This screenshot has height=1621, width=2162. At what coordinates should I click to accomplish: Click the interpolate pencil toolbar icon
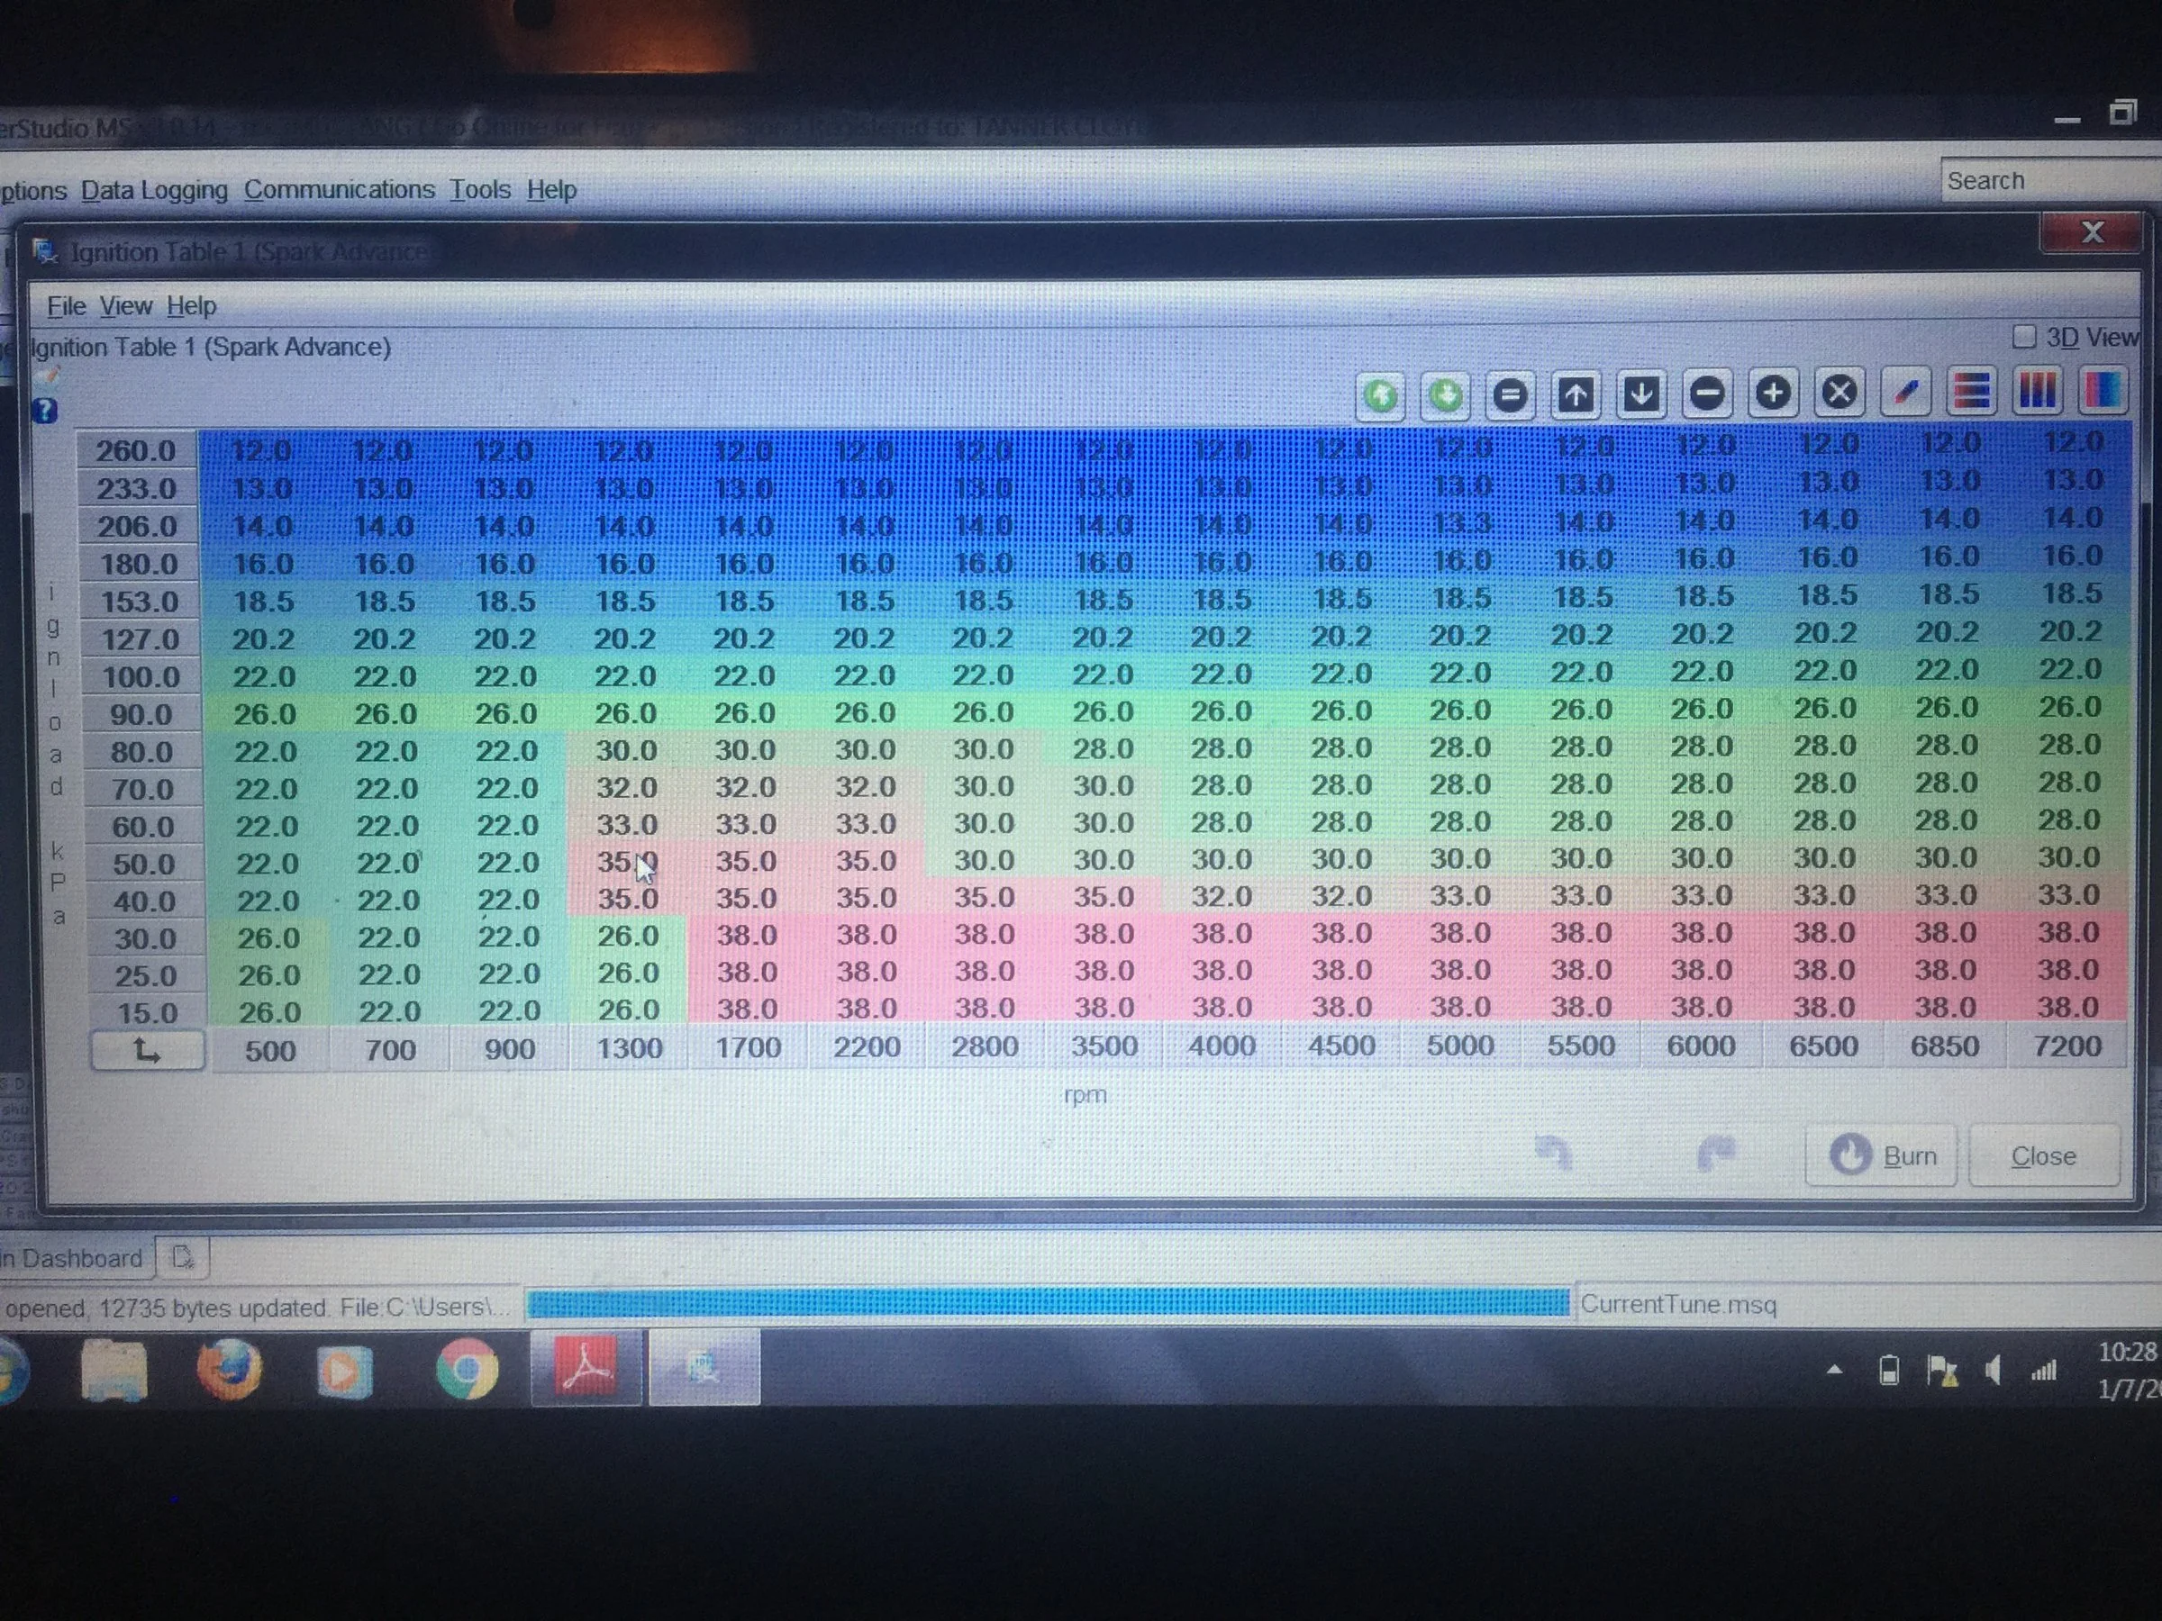pyautogui.click(x=1905, y=392)
